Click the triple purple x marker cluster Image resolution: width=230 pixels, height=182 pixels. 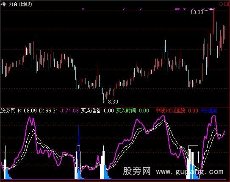point(177,9)
